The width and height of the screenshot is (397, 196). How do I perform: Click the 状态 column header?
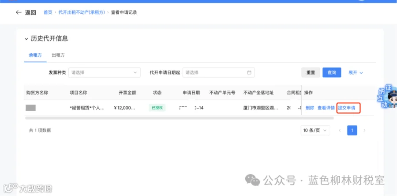click(157, 93)
